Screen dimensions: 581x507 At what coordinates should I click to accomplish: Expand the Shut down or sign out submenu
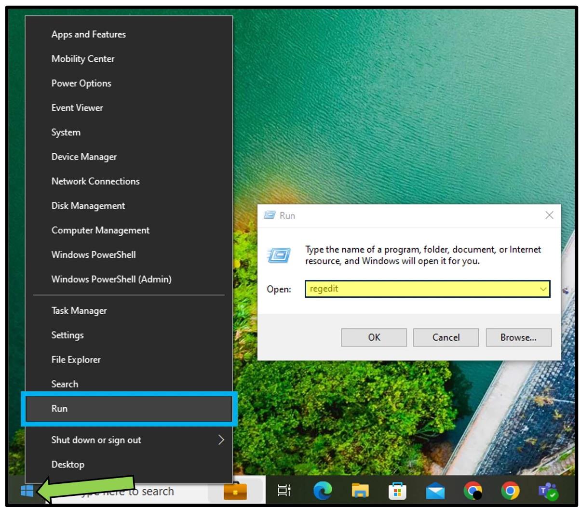[221, 440]
